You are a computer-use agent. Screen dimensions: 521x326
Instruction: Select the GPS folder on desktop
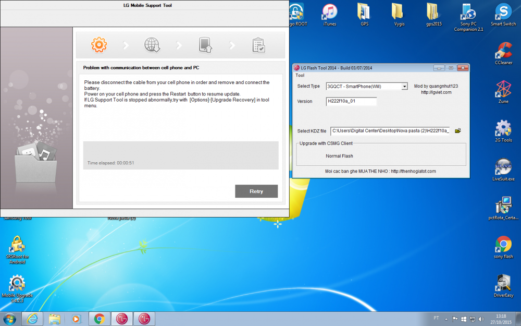click(365, 15)
